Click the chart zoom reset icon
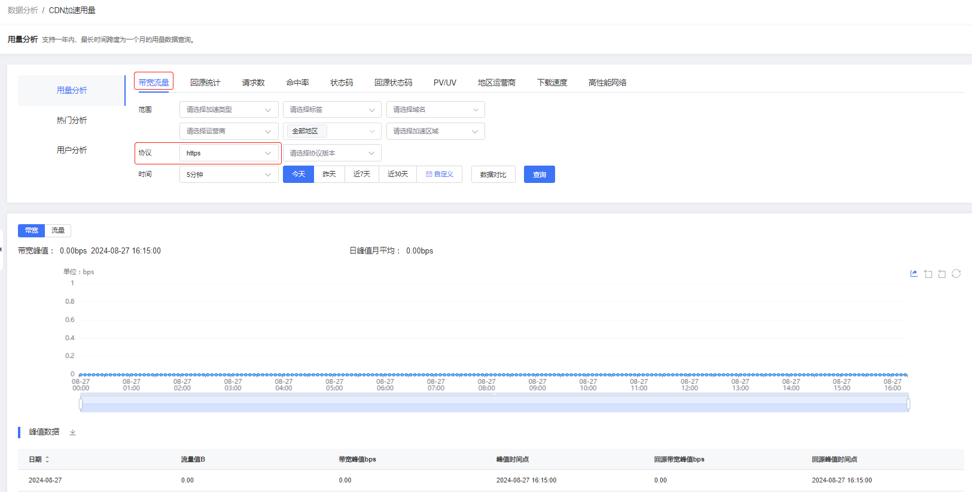972x492 pixels. tap(942, 274)
